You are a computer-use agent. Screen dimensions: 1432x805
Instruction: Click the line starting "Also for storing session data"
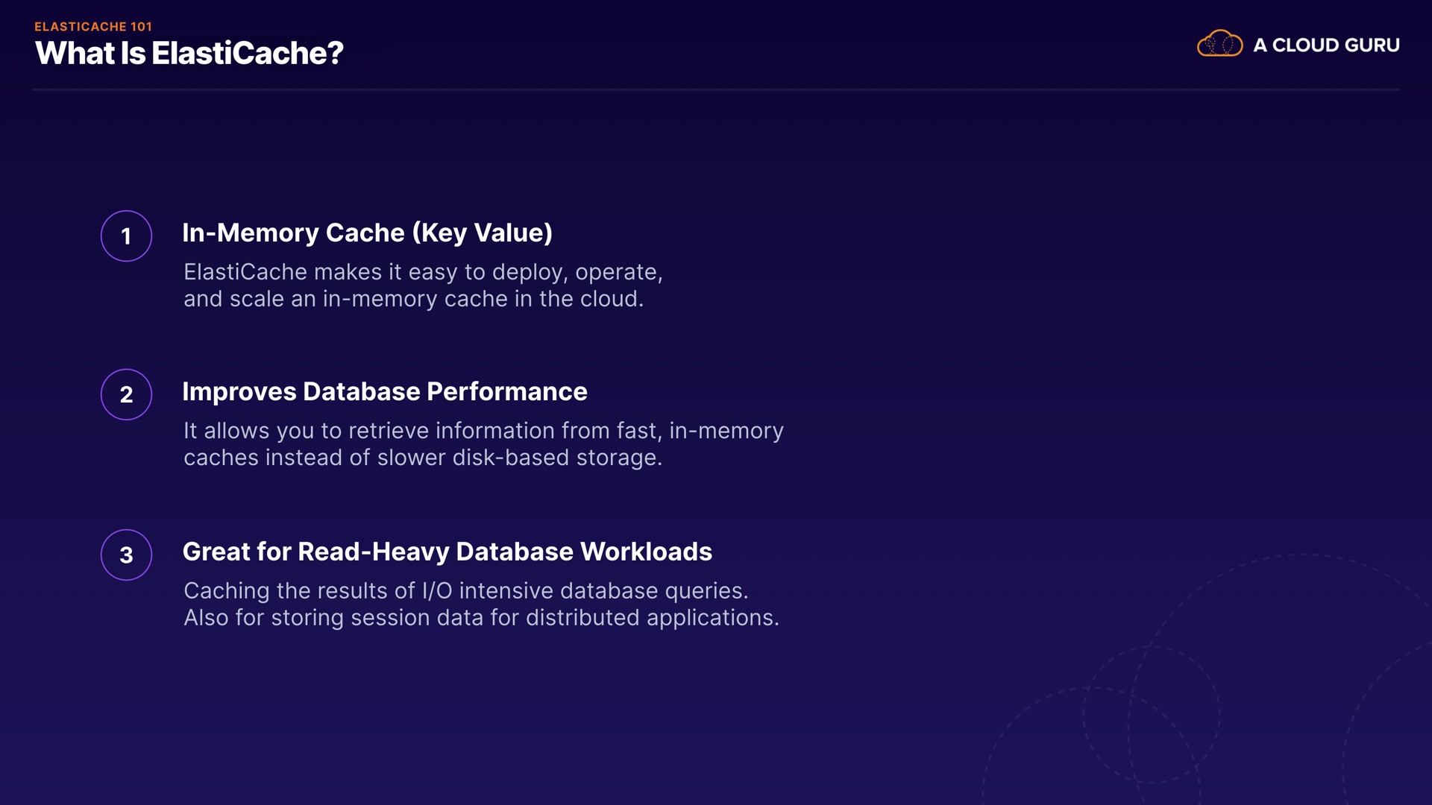[x=481, y=618]
